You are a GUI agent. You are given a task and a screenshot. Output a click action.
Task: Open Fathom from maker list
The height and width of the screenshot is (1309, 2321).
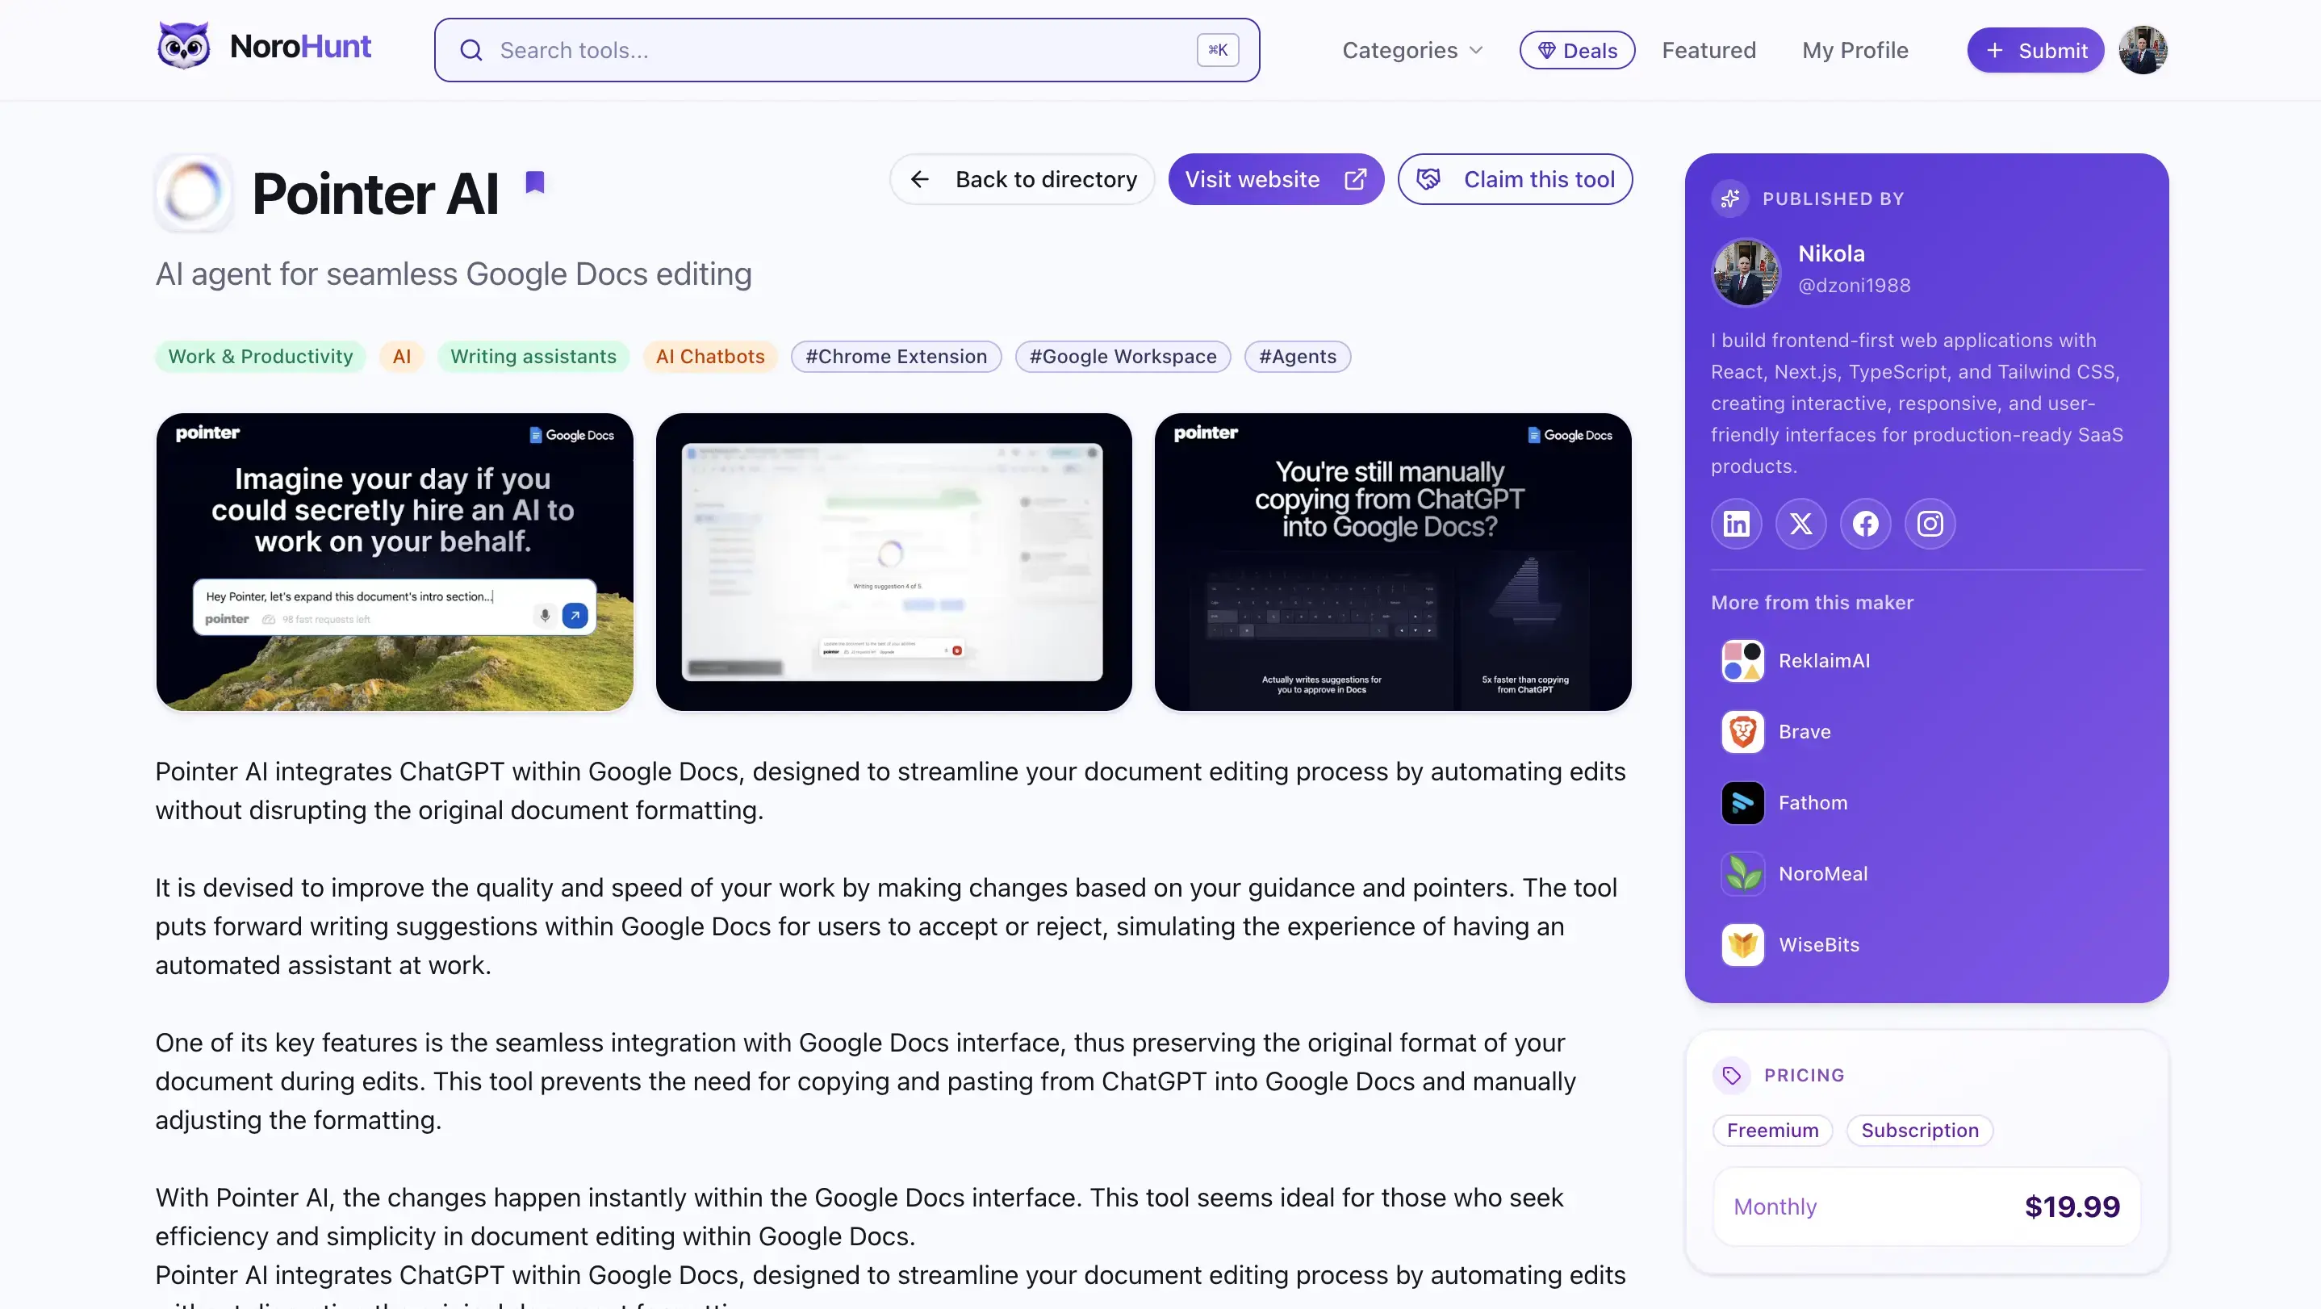(x=1813, y=804)
